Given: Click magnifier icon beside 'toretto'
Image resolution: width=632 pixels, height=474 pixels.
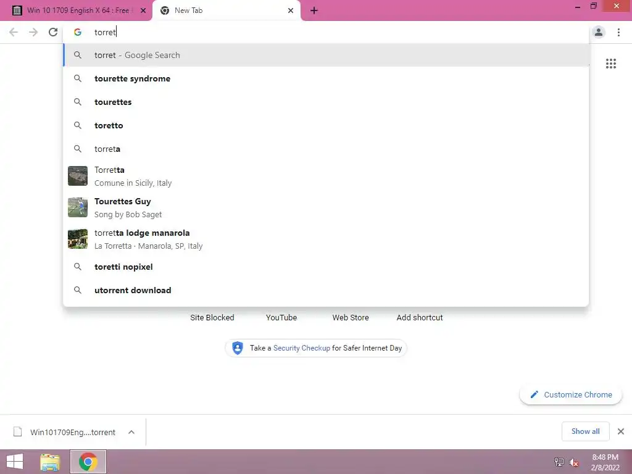Looking at the screenshot, I should point(78,125).
